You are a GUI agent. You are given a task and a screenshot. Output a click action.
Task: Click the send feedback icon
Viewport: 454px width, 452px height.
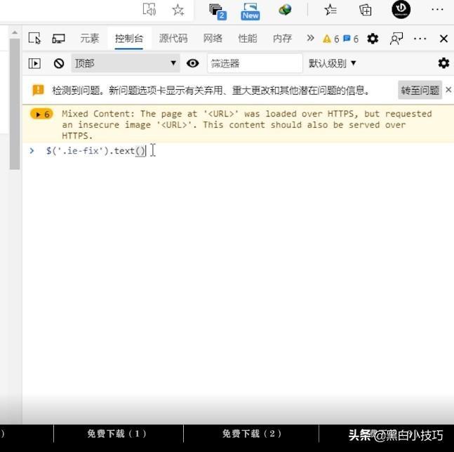pyautogui.click(x=397, y=39)
